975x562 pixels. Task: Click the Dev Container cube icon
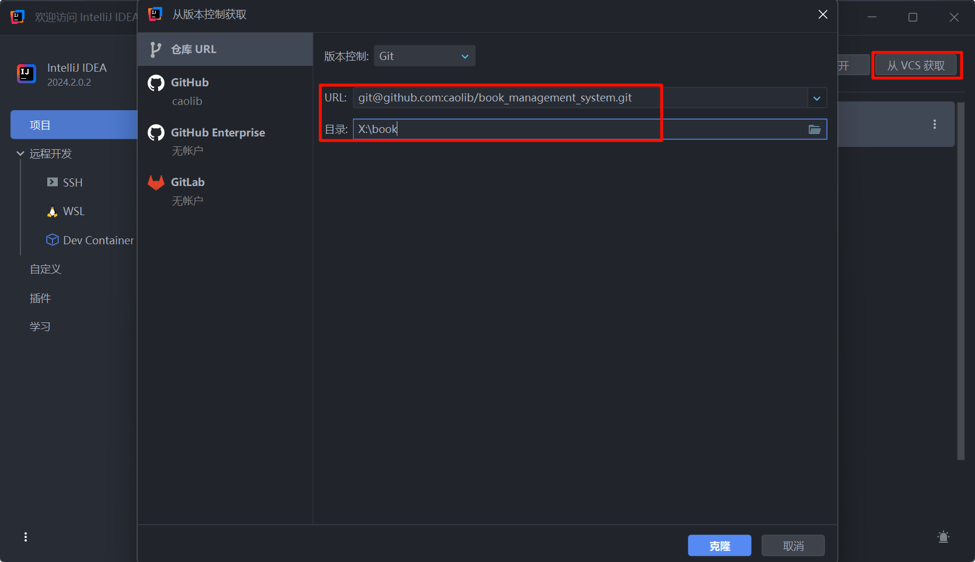pos(53,240)
